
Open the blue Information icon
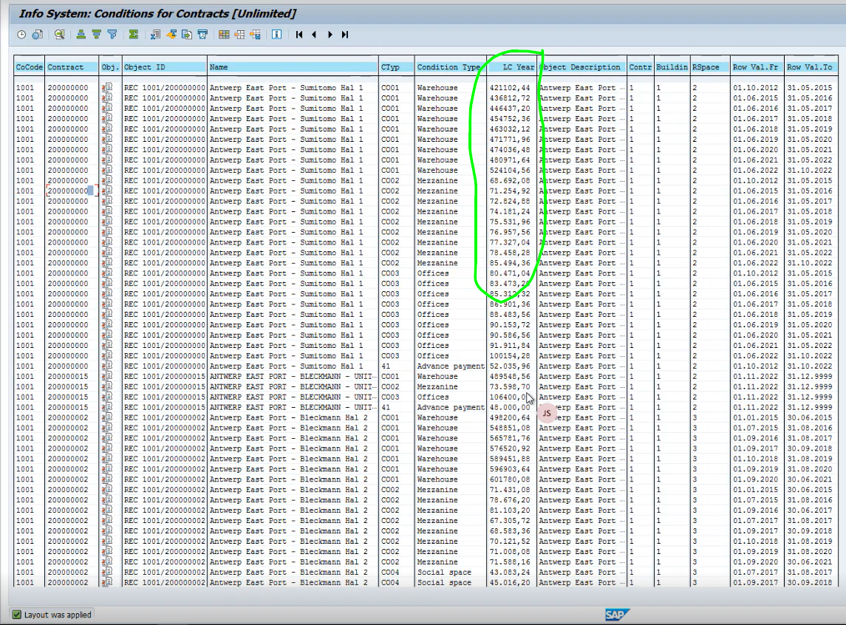coord(277,35)
